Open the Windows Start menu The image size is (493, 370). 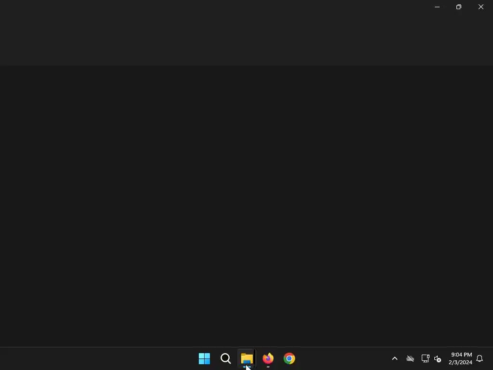pyautogui.click(x=204, y=358)
